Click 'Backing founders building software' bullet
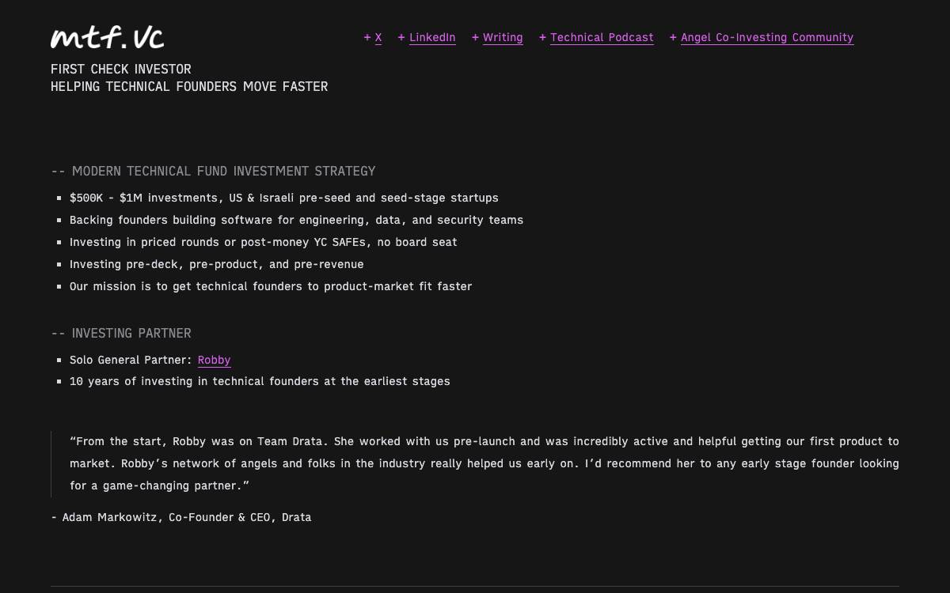Viewport: 950px width, 593px height. tap(296, 220)
